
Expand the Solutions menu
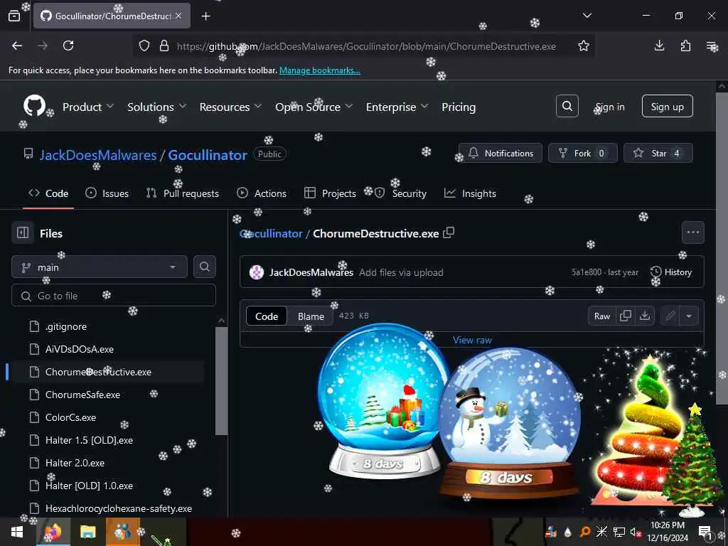pyautogui.click(x=157, y=107)
